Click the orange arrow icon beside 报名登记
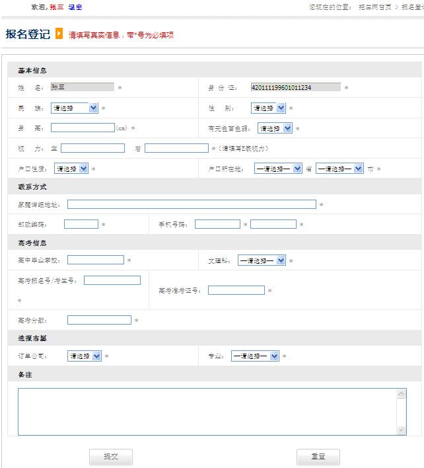 click(x=59, y=34)
